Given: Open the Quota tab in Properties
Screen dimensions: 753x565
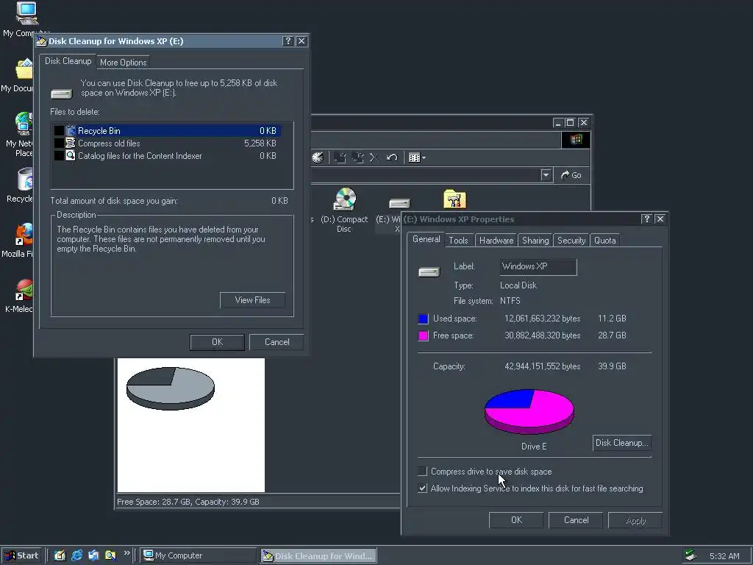Looking at the screenshot, I should pyautogui.click(x=605, y=241).
